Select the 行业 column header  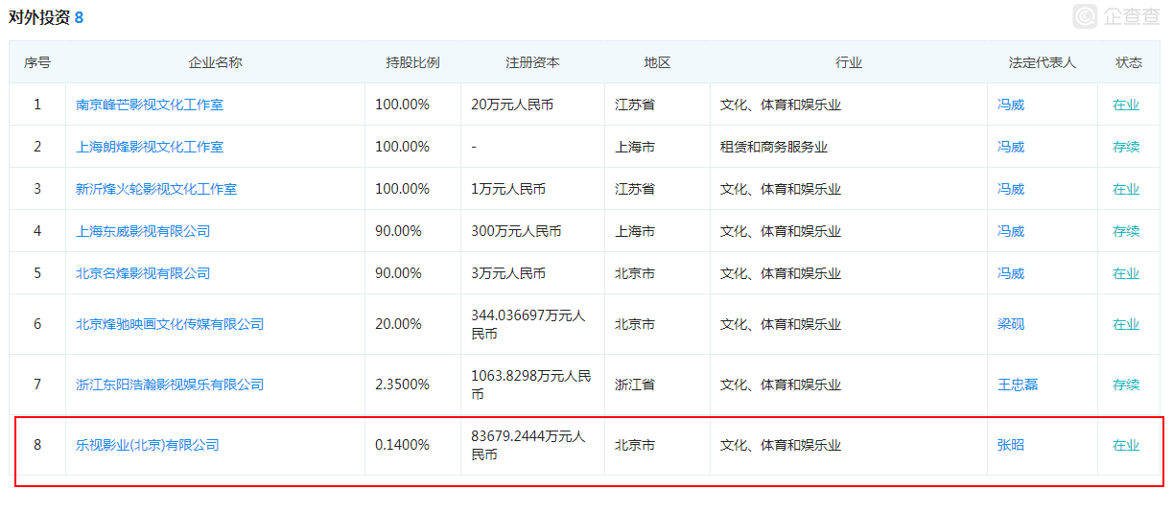click(849, 62)
